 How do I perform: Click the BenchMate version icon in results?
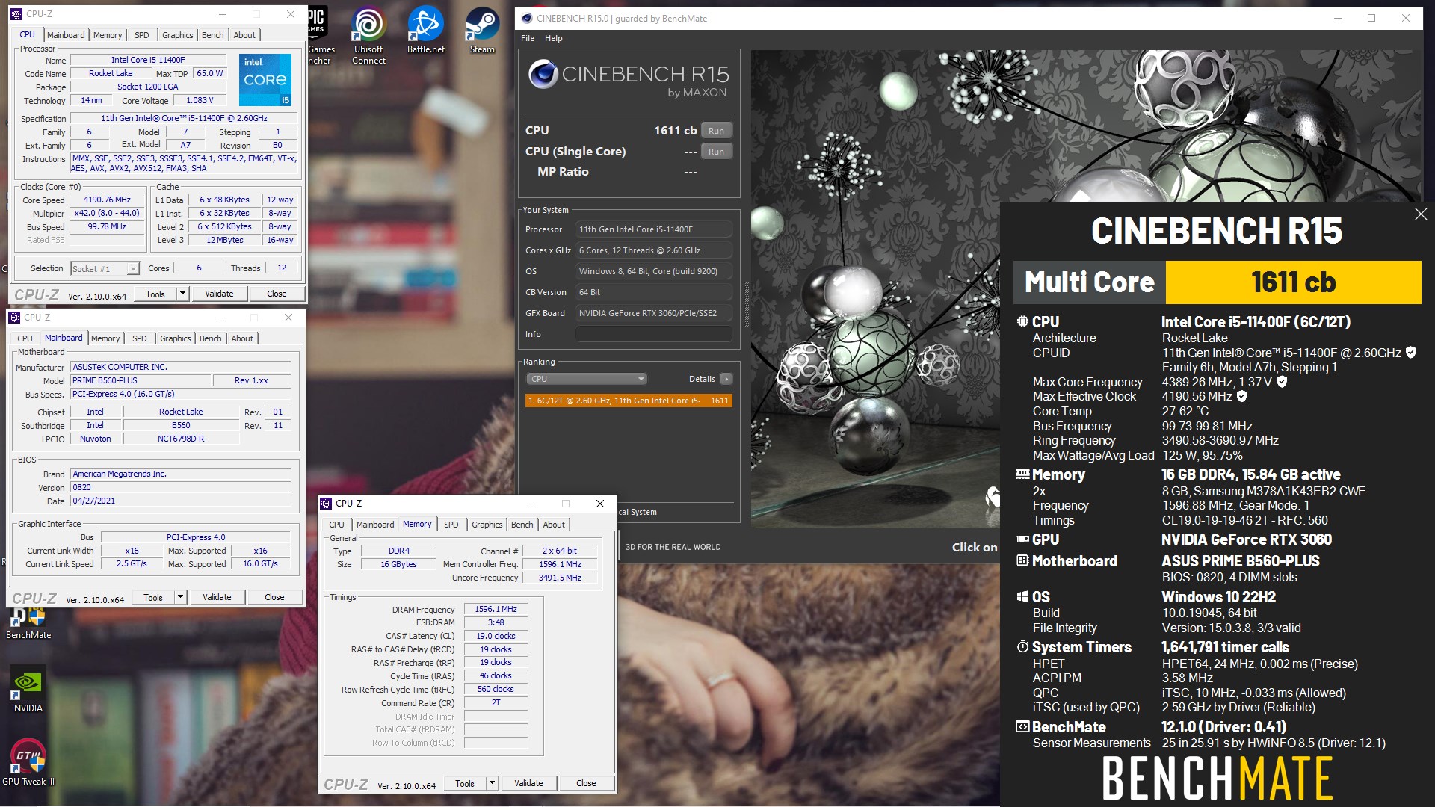[1022, 726]
